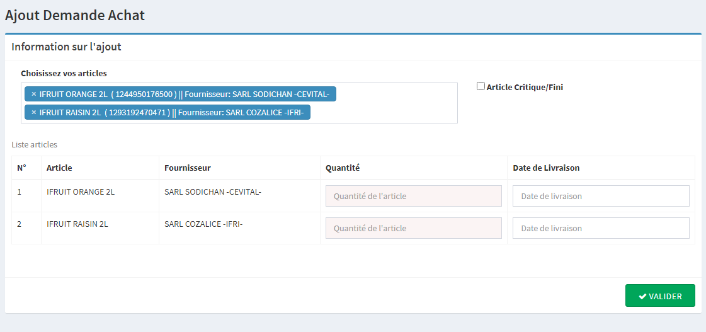Focus quantity field for IFRUIT ORANGE 2L

click(x=413, y=196)
